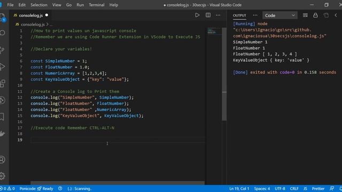The height and width of the screenshot is (192, 342).
Task: Change indentation via Spaces: 4
Action: [262, 188]
